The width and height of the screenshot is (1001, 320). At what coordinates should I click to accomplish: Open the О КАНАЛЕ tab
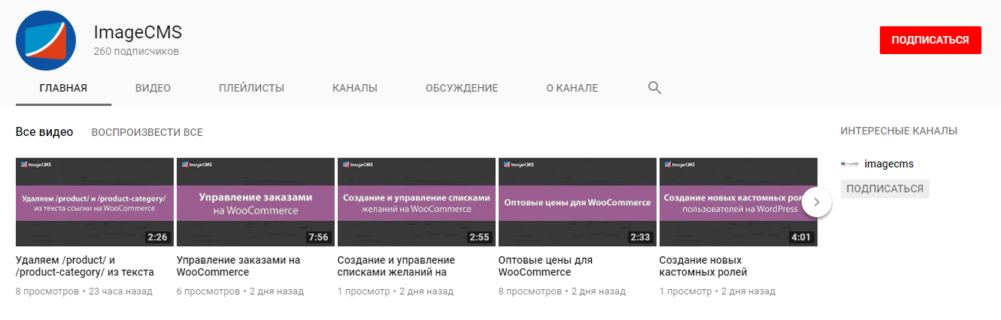[572, 88]
